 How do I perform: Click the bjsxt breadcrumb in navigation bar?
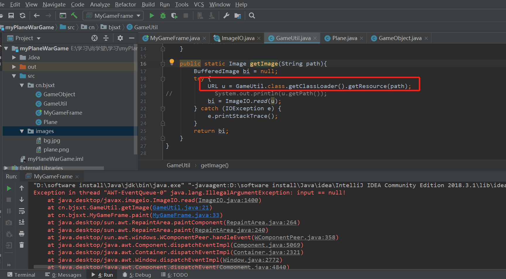pyautogui.click(x=114, y=27)
